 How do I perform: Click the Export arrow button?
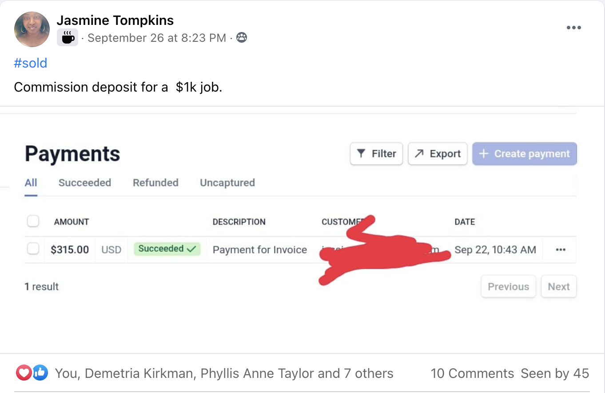pos(438,154)
